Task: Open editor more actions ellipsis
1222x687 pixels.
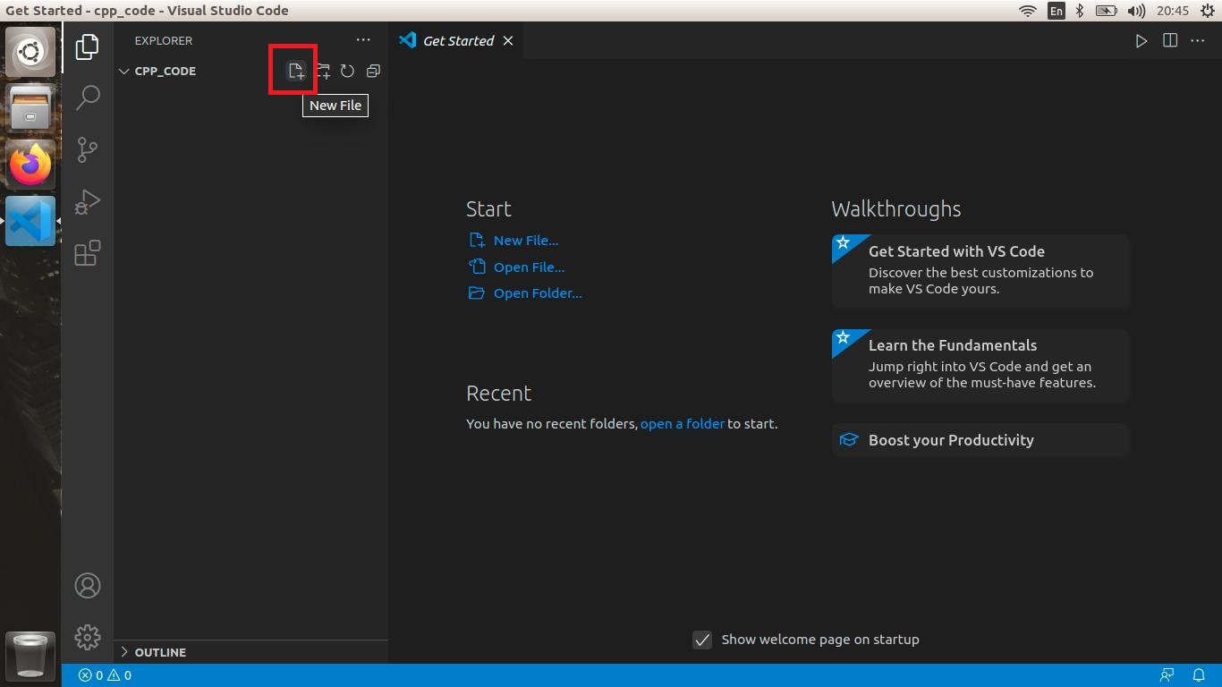Action: pos(1199,41)
